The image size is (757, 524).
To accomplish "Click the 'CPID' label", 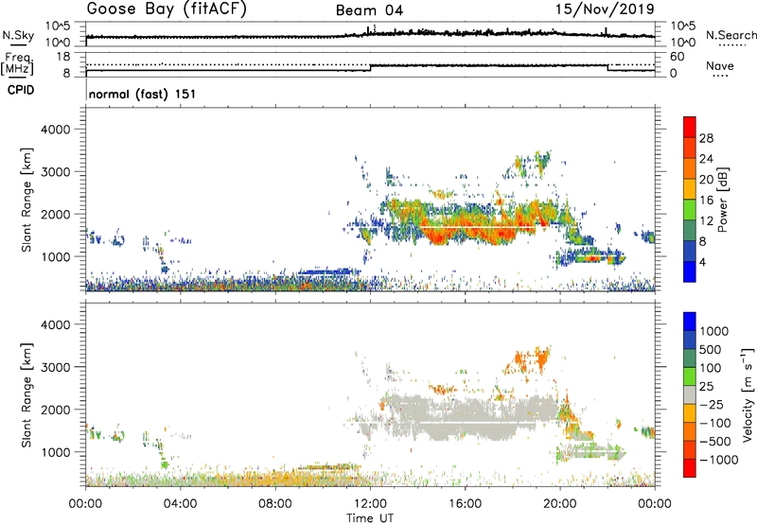I will point(21,90).
